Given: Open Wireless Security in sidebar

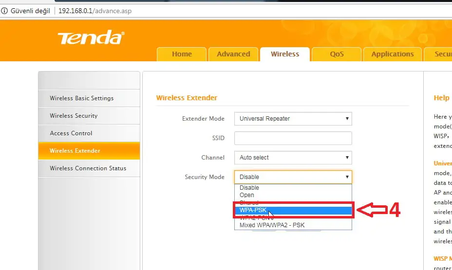Looking at the screenshot, I should pyautogui.click(x=89, y=116).
